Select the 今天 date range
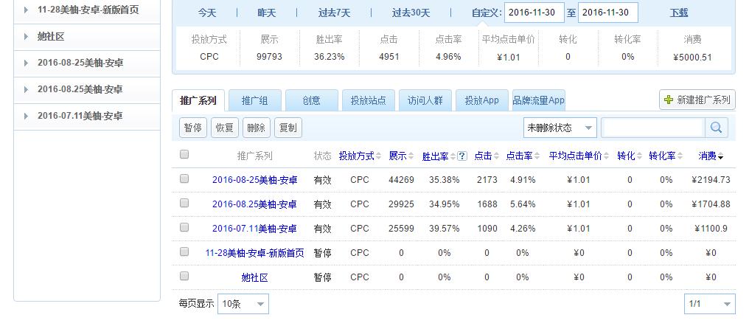 207,13
